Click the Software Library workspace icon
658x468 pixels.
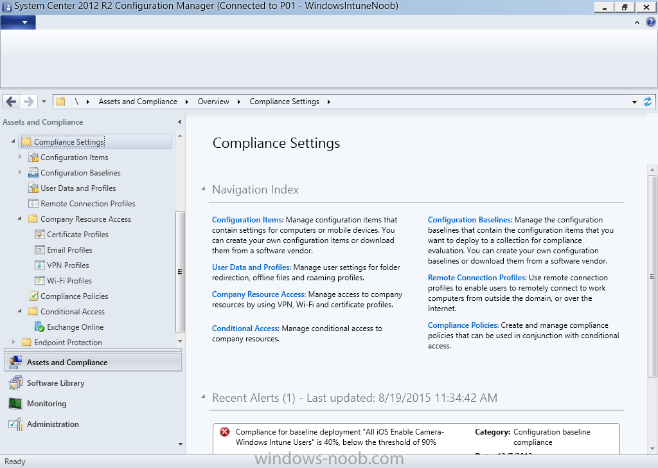(15, 382)
